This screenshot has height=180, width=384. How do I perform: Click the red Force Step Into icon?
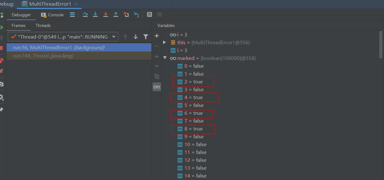(106, 14)
